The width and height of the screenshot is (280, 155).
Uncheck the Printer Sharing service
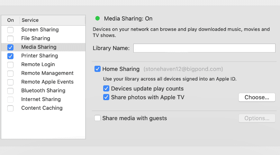pyautogui.click(x=11, y=56)
